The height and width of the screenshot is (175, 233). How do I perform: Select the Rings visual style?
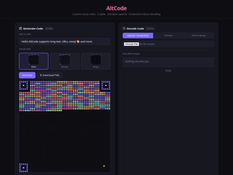pos(96,61)
